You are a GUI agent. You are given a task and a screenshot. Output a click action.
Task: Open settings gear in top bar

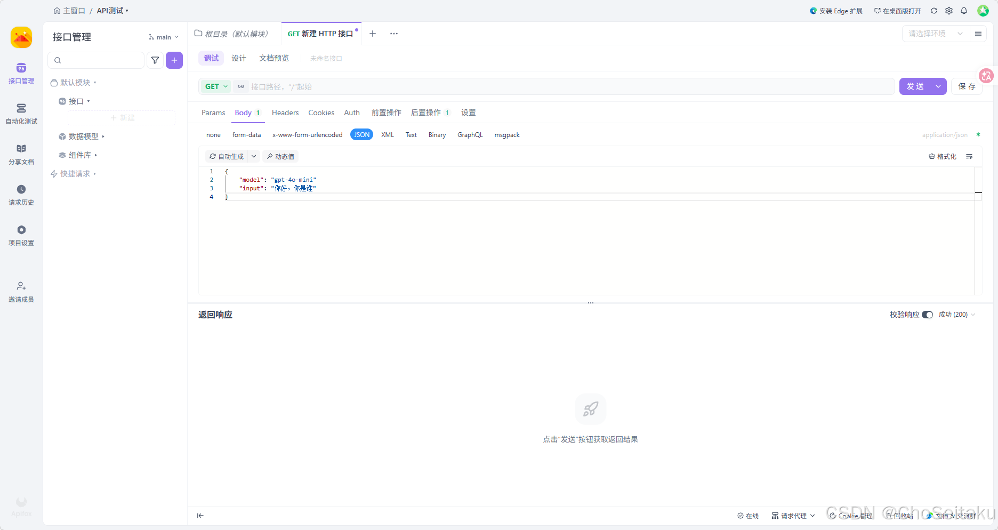[949, 11]
